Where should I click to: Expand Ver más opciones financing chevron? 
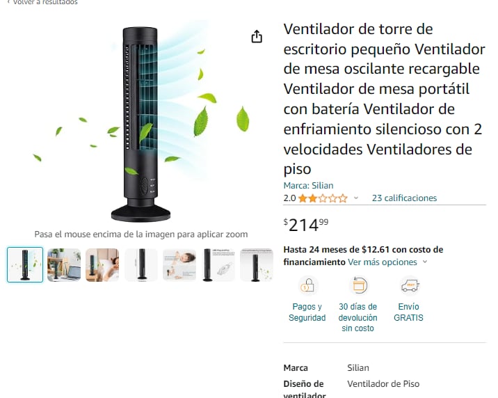click(x=425, y=262)
